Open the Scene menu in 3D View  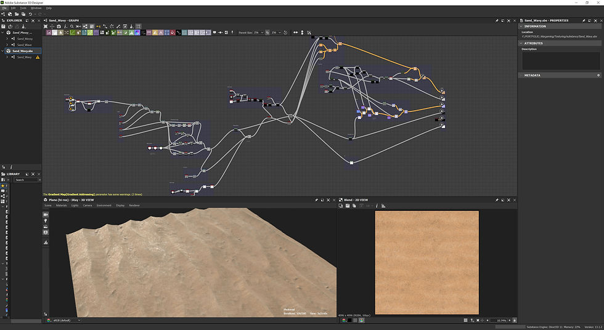(48, 206)
